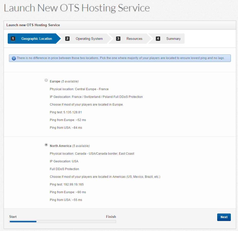Click 'IP Geolocation: USA' line
The width and height of the screenshot is (238, 231).
tap(64, 161)
